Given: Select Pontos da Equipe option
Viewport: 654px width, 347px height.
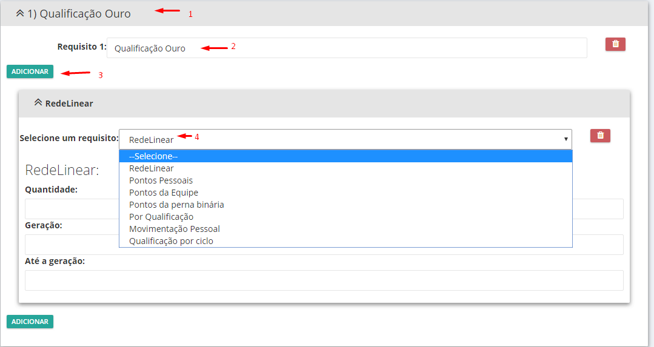Looking at the screenshot, I should (x=345, y=193).
